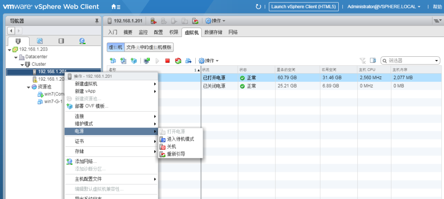Sort by 已用空间 column header
The image size is (444, 199).
tap(338, 69)
